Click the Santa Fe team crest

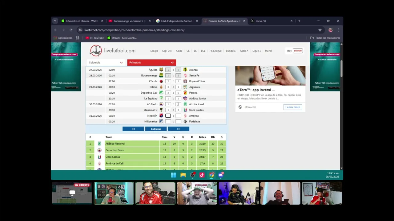185,76
